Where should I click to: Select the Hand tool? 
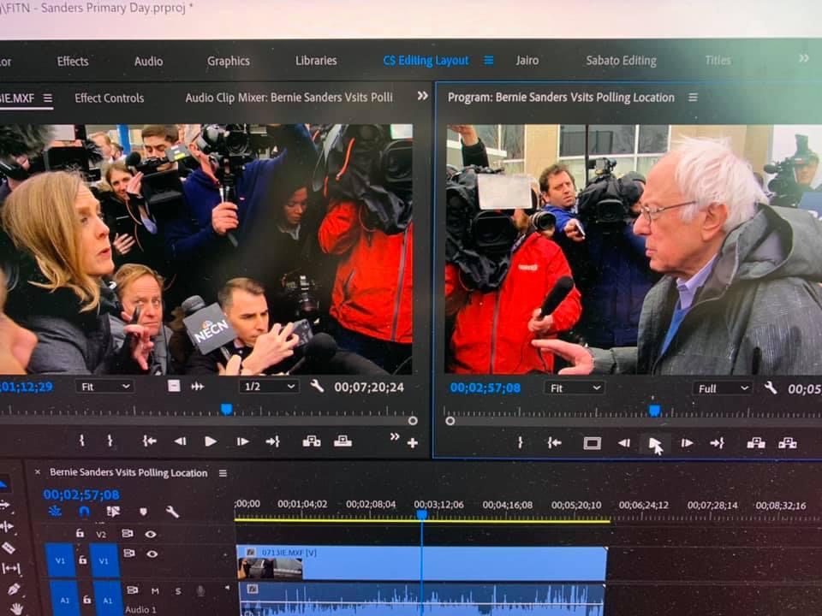click(17, 608)
